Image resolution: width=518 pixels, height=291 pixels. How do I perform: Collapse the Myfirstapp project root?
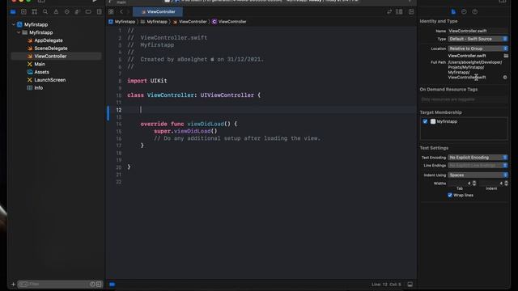14,24
